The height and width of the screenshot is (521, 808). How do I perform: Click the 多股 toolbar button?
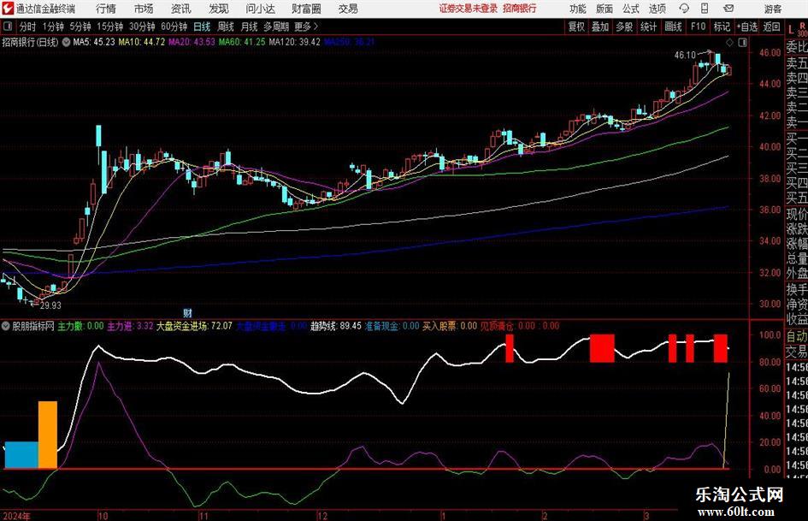tap(624, 27)
